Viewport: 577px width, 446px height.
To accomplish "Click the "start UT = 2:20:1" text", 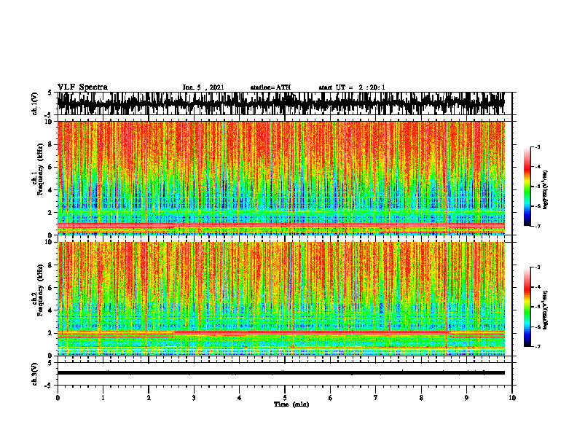I will click(352, 87).
